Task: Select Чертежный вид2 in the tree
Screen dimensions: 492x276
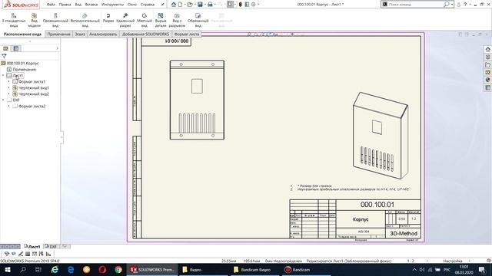Action: click(x=34, y=94)
